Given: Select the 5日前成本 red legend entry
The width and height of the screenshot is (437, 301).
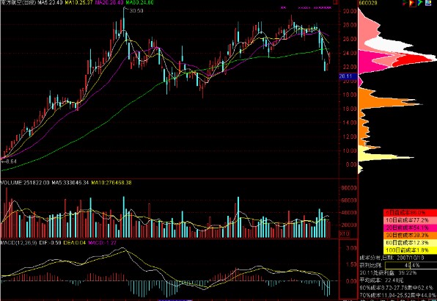Looking at the screenshot, I should point(410,213).
